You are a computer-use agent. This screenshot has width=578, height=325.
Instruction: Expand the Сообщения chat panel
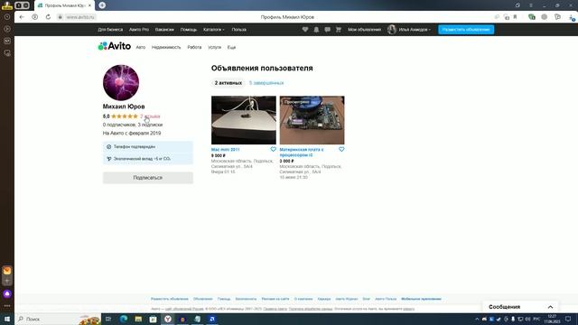(x=520, y=307)
